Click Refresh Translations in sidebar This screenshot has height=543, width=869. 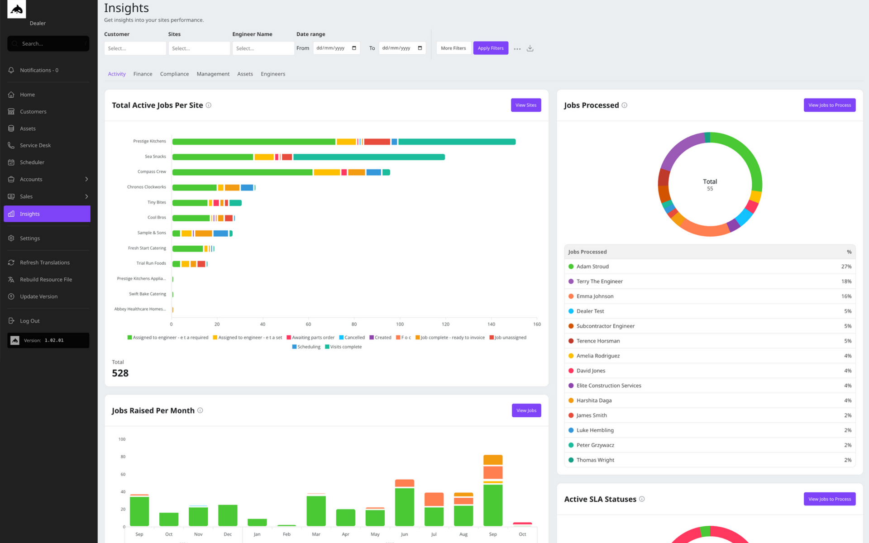(44, 262)
